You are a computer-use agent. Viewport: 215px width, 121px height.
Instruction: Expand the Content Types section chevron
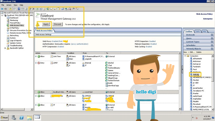click(212, 42)
